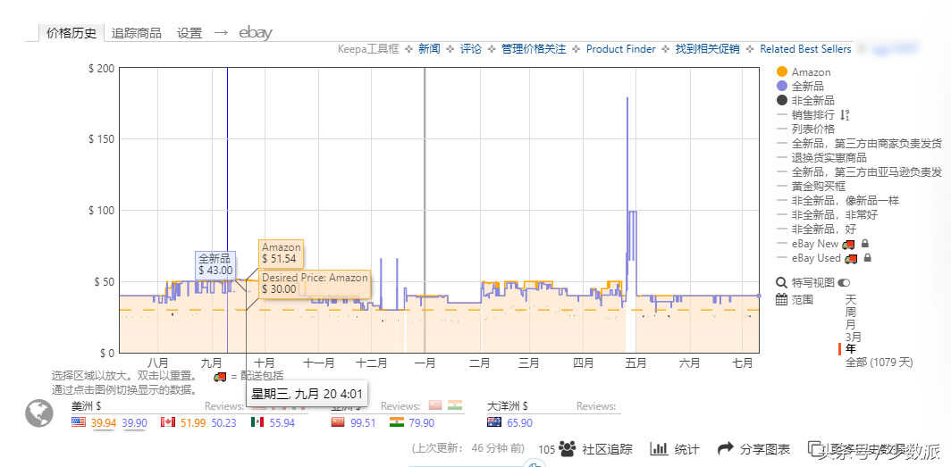Screen dimensions: 951x467
Task: Click 社区追踪 community tracking
Action: [x=607, y=449]
